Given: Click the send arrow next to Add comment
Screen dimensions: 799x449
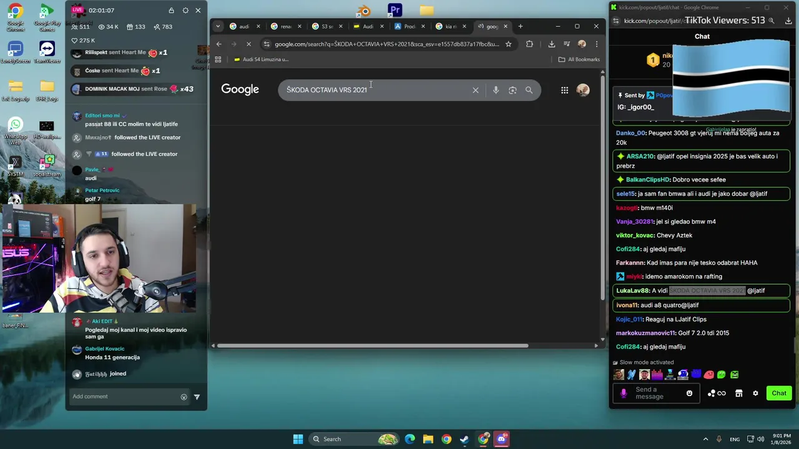Looking at the screenshot, I should (x=197, y=397).
